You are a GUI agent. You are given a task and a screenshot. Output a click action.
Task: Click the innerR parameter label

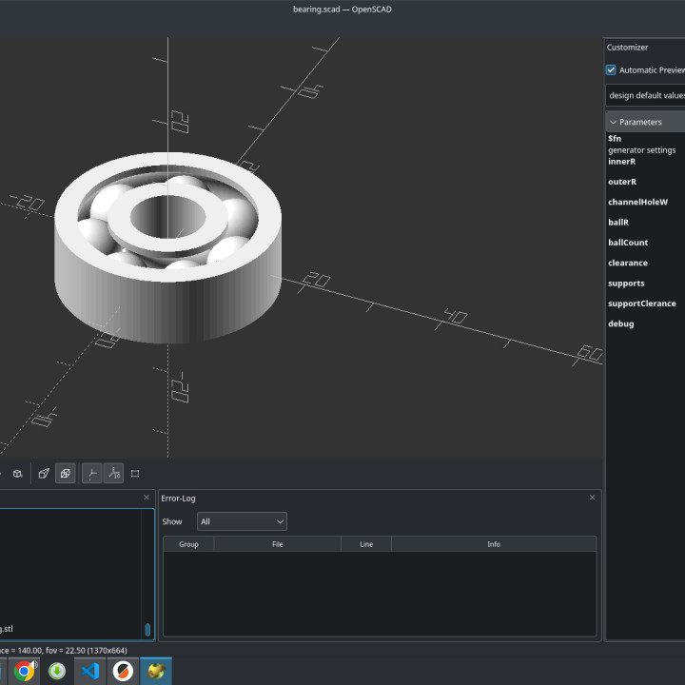621,162
